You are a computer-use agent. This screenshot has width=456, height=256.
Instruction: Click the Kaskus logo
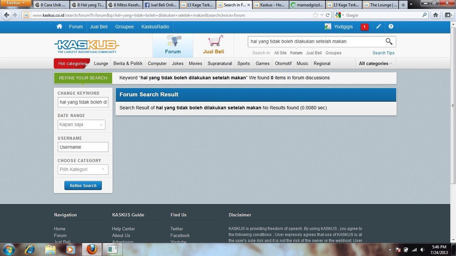[x=87, y=46]
